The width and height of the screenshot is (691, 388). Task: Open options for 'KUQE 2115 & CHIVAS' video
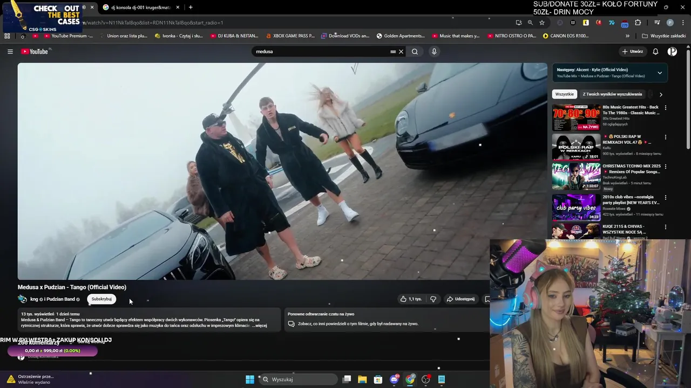point(665,227)
